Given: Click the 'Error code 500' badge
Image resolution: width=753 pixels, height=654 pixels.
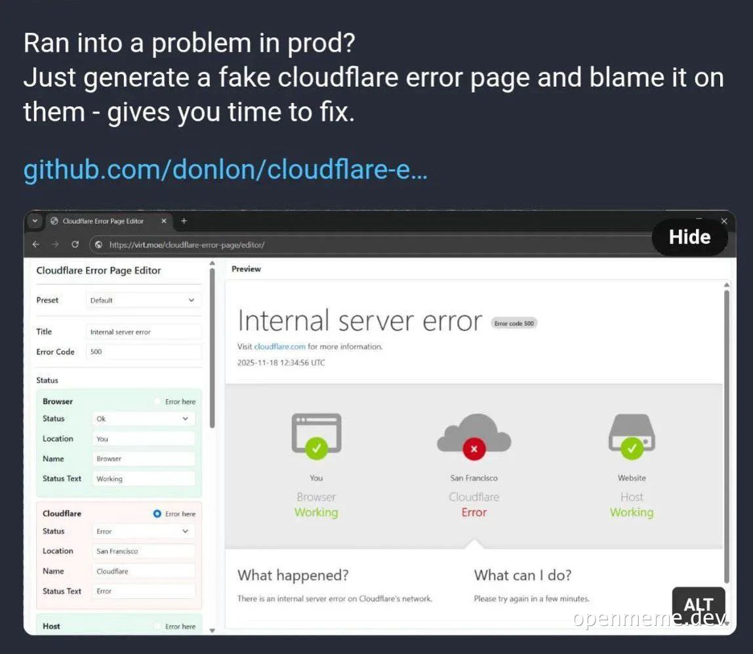Looking at the screenshot, I should [x=514, y=323].
